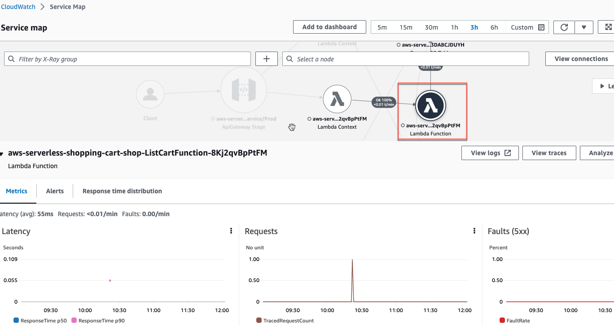
Task: Click the Add to dashboard button
Action: pyautogui.click(x=329, y=27)
